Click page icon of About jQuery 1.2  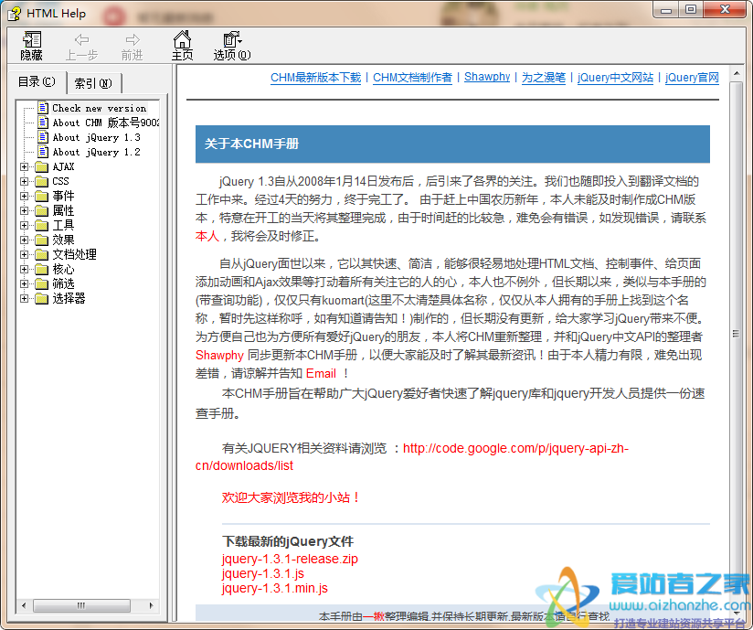click(43, 152)
